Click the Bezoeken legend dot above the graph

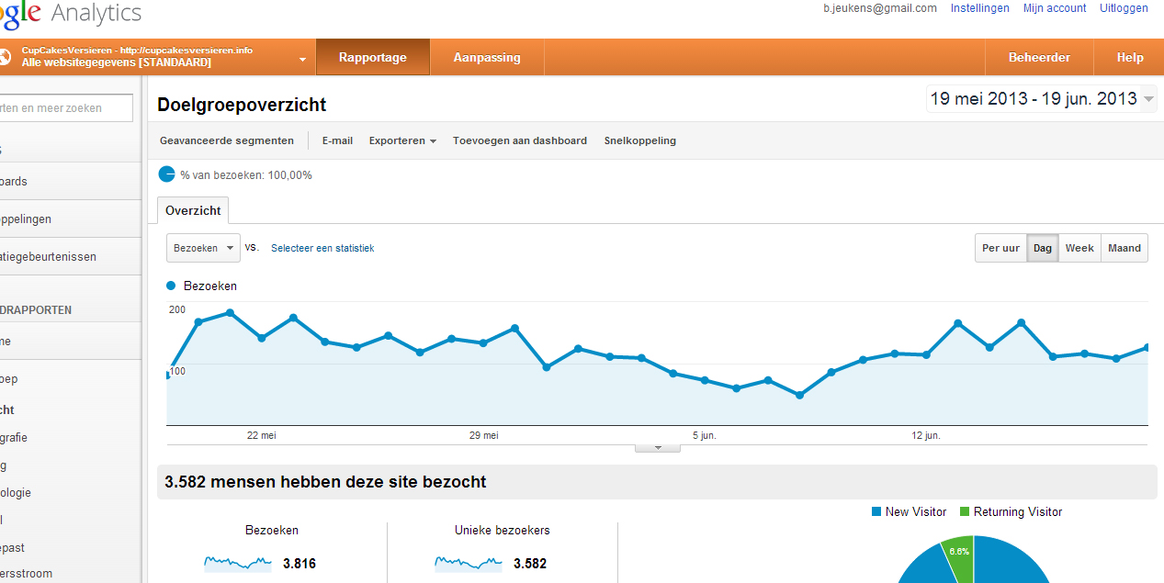point(171,286)
